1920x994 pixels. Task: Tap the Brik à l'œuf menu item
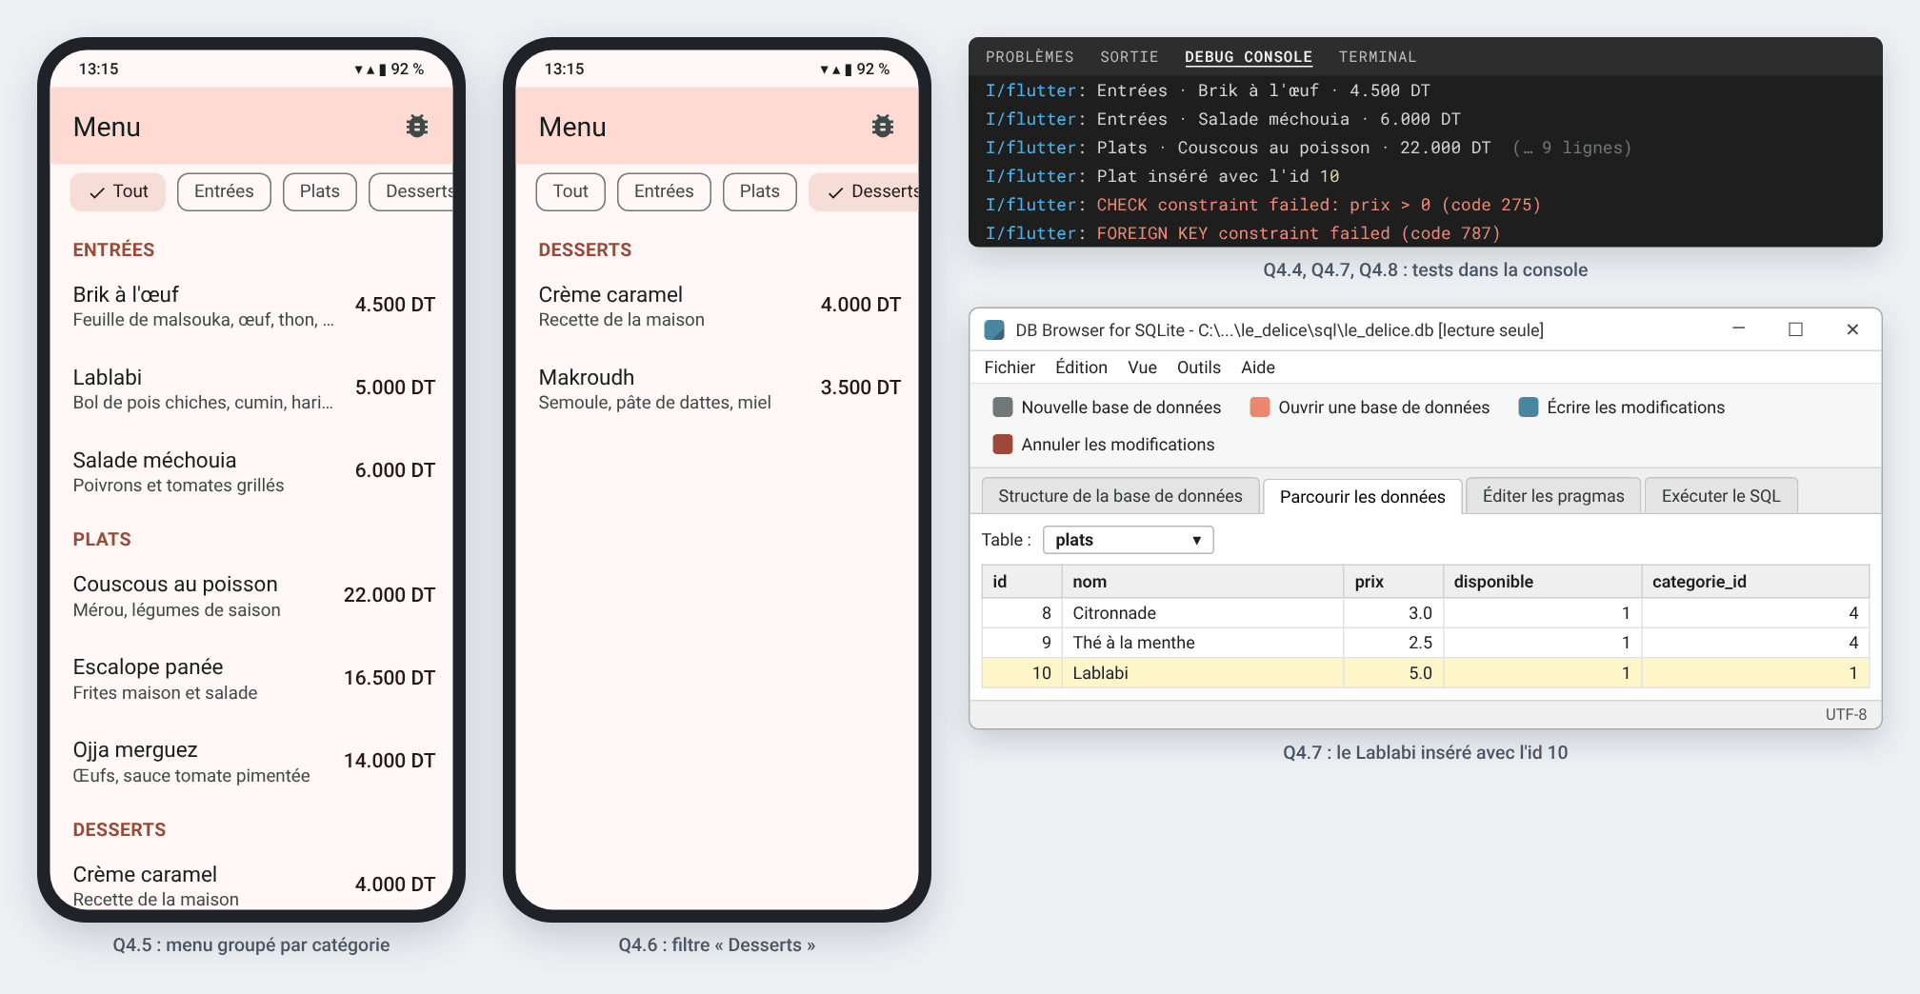pyautogui.click(x=251, y=306)
